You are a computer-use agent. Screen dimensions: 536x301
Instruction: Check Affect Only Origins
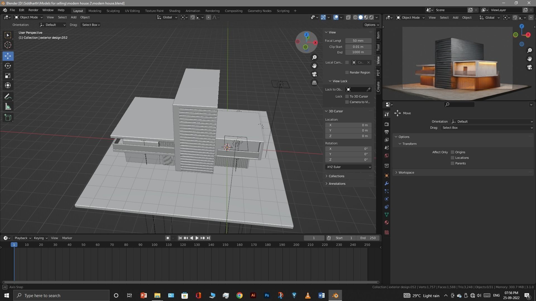click(453, 152)
